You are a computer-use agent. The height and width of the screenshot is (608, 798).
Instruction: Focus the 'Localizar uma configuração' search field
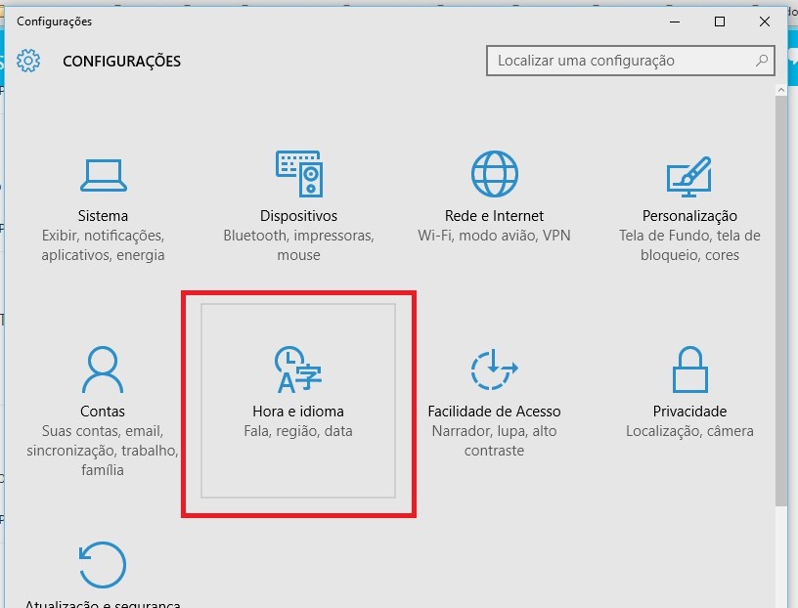631,61
